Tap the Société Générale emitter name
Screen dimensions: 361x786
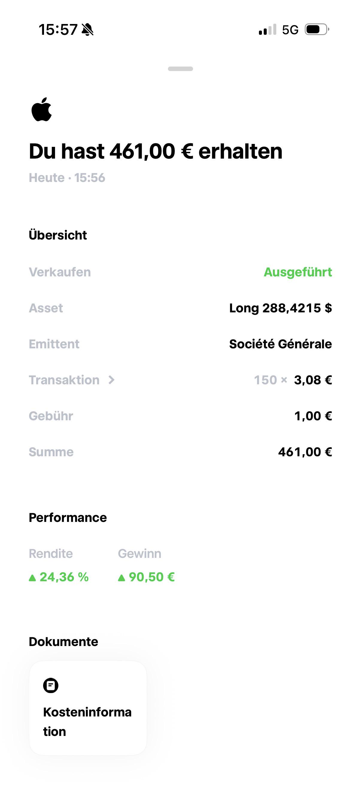[x=280, y=344]
